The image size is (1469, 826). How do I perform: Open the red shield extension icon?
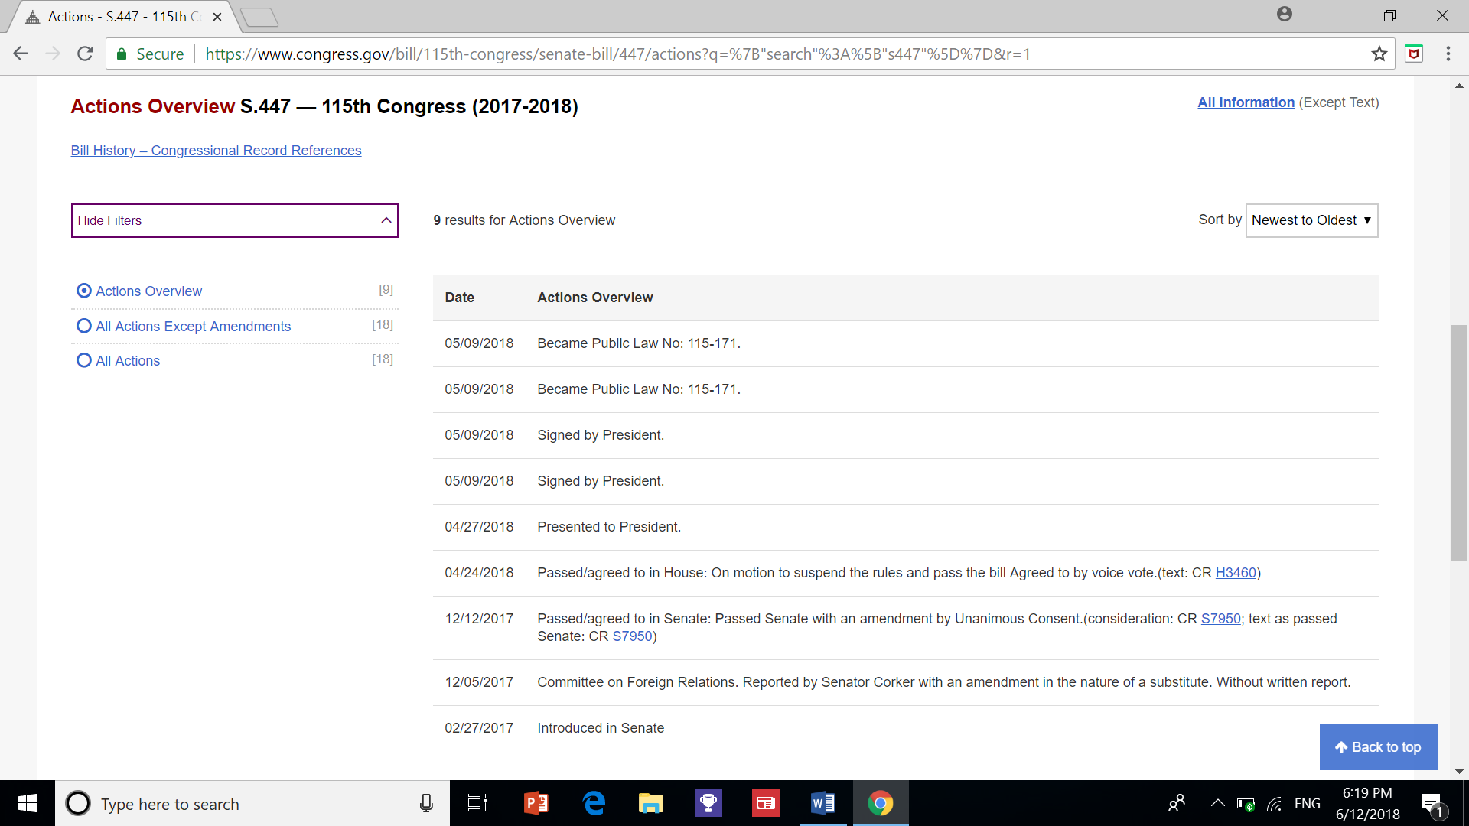pos(1414,54)
